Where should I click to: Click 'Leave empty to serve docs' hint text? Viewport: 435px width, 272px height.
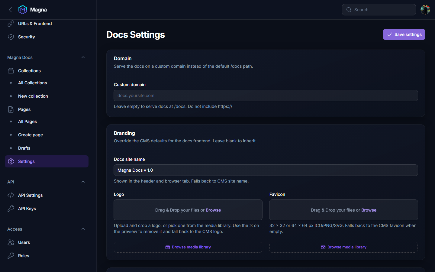pos(173,106)
